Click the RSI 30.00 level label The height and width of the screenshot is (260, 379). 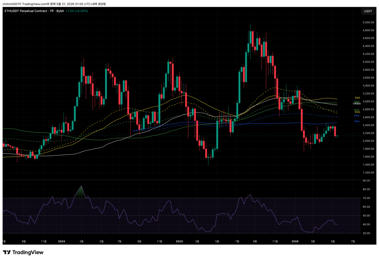(x=366, y=233)
